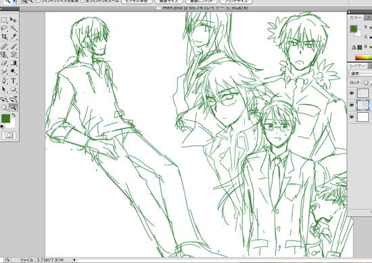Select the Ellipse shape tool
This screenshot has height=263, width=372.
click(14, 89)
